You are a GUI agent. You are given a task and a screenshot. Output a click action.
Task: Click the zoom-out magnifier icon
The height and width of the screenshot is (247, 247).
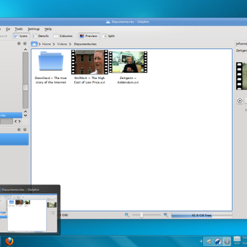127,215
